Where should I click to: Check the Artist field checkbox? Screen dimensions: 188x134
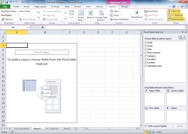point(146,46)
